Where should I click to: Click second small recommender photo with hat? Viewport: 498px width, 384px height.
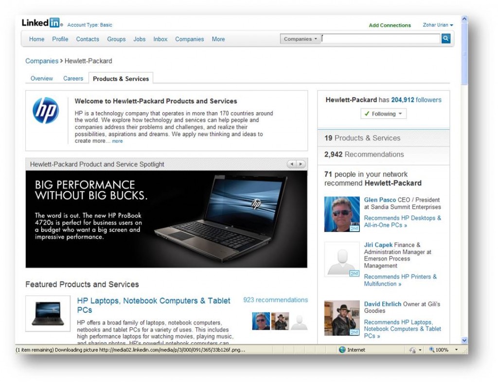280,321
